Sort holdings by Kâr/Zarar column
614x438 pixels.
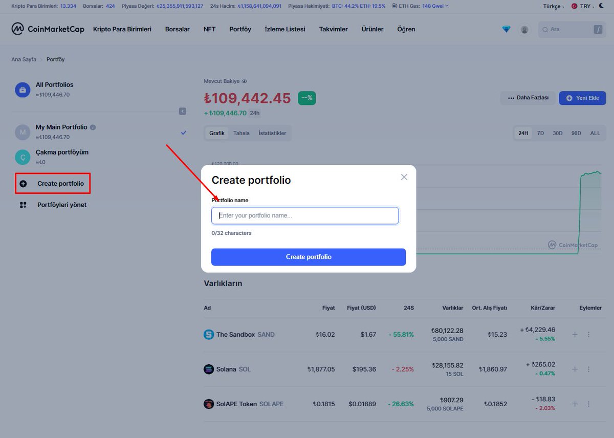(x=542, y=308)
